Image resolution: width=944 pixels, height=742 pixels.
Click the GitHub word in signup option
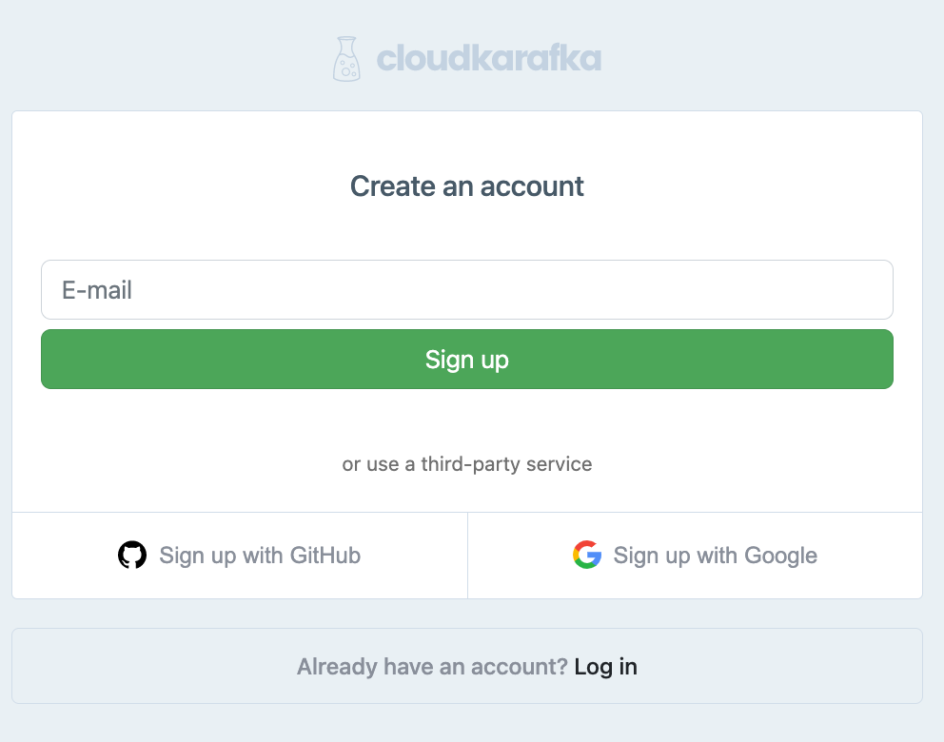click(x=325, y=555)
